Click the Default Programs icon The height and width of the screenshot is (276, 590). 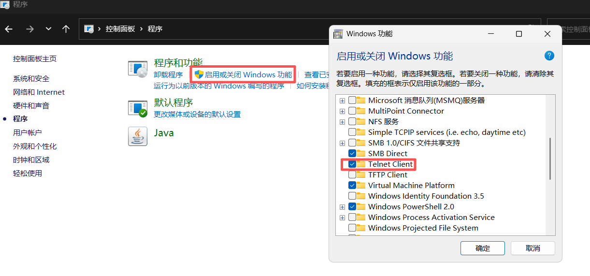pos(138,108)
